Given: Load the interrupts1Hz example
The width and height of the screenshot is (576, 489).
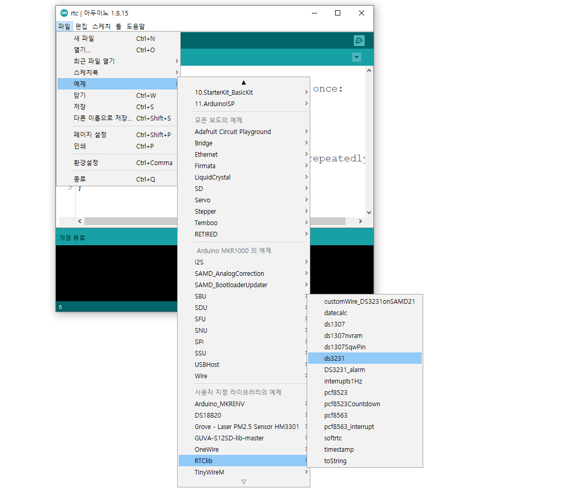Looking at the screenshot, I should tap(365, 381).
